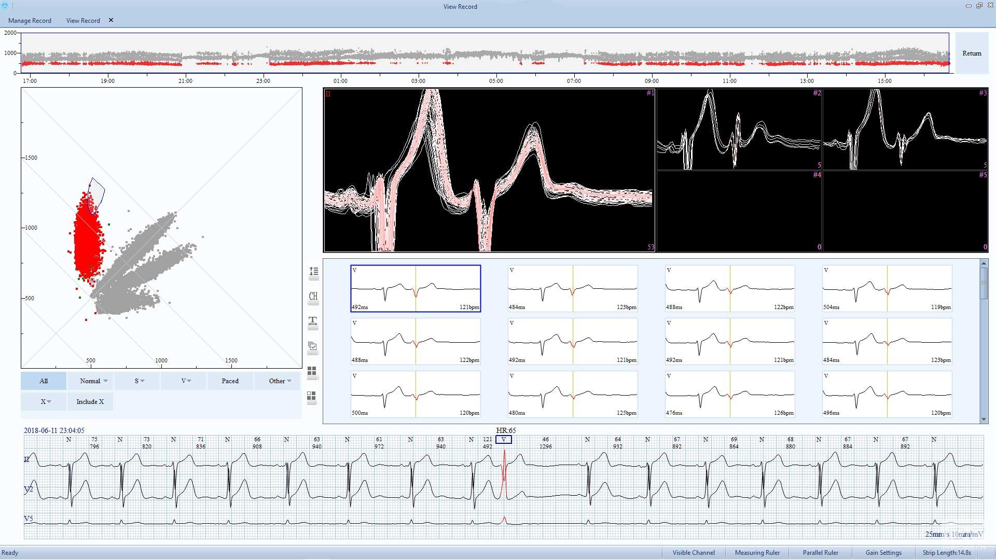Click the Return button
The width and height of the screenshot is (996, 560).
click(972, 53)
